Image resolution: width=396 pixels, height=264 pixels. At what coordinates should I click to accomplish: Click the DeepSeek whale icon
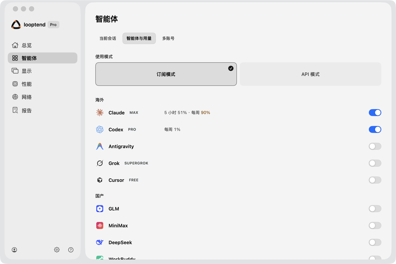(x=100, y=242)
